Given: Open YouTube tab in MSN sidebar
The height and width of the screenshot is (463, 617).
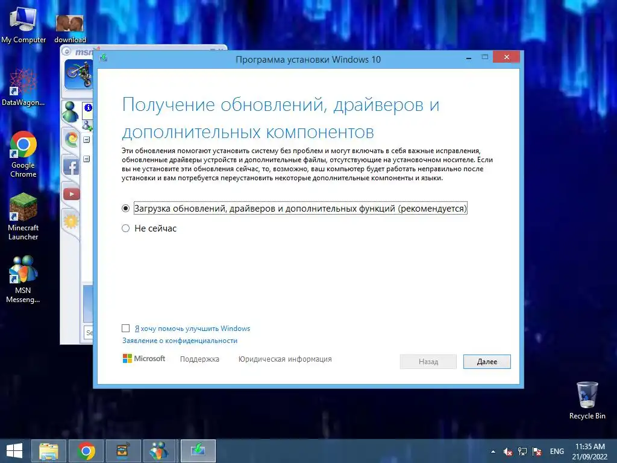Looking at the screenshot, I should pos(71,194).
